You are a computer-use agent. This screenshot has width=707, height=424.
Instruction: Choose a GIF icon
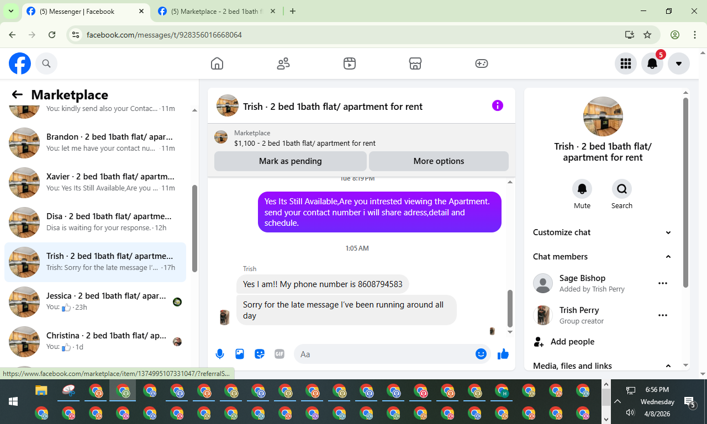pyautogui.click(x=279, y=354)
